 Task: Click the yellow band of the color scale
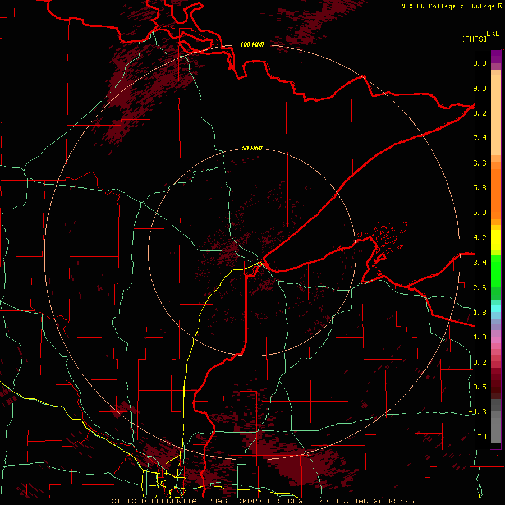click(495, 240)
